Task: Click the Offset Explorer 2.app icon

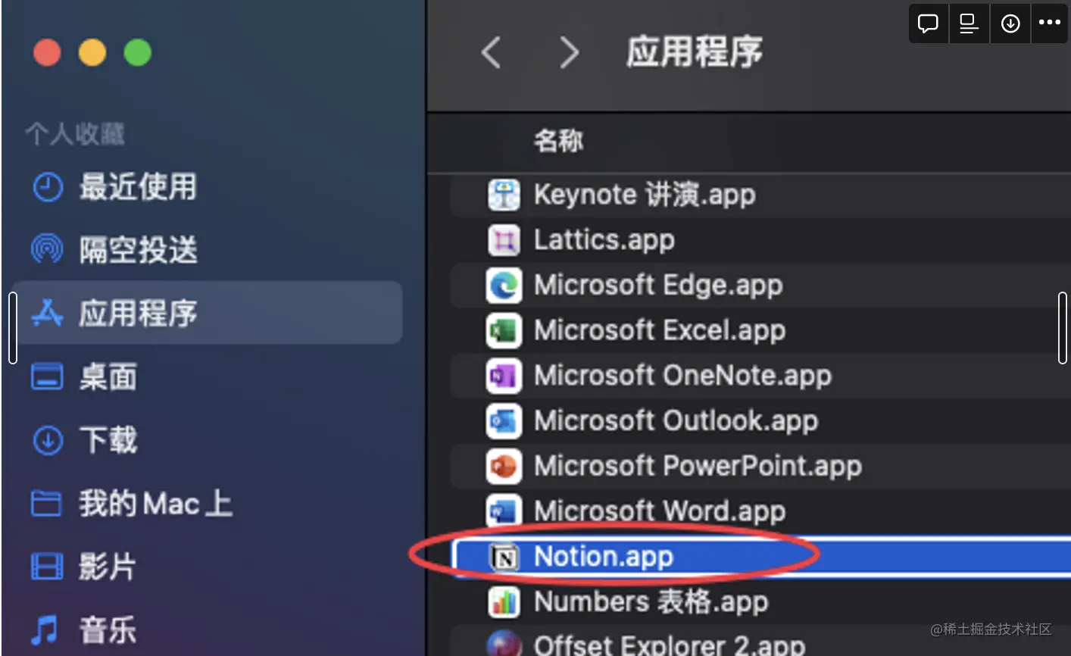Action: (x=504, y=644)
